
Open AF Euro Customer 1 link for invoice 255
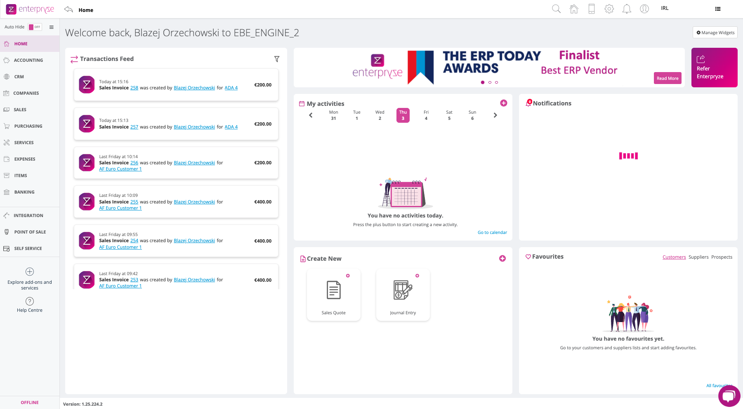[120, 208]
